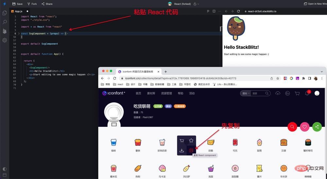Viewport: 327px width, 179px height.
Task: Share this page from Chrome address bar
Action: coord(271,78)
